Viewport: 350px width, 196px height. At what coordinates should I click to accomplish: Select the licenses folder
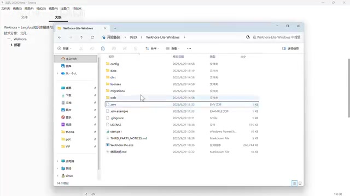tap(182, 84)
